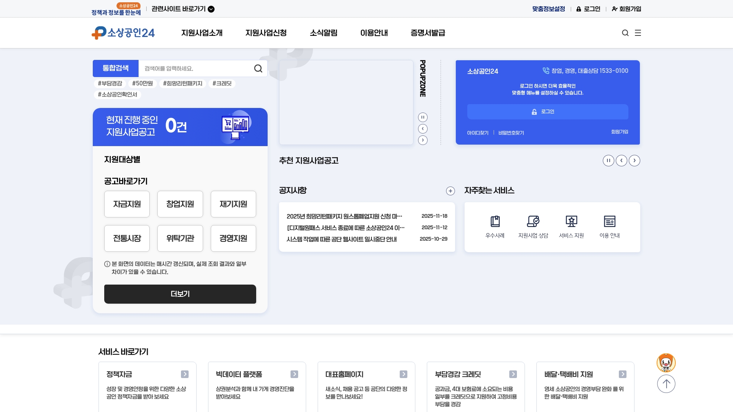Select the 지원사업 상담 consultation icon
Image resolution: width=733 pixels, height=412 pixels.
click(533, 221)
